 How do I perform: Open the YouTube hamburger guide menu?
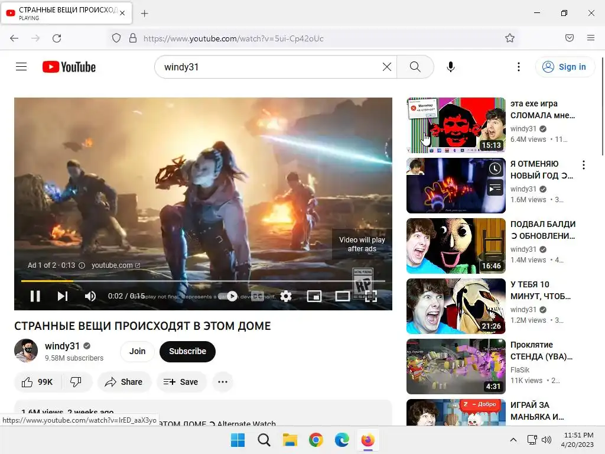coord(21,67)
